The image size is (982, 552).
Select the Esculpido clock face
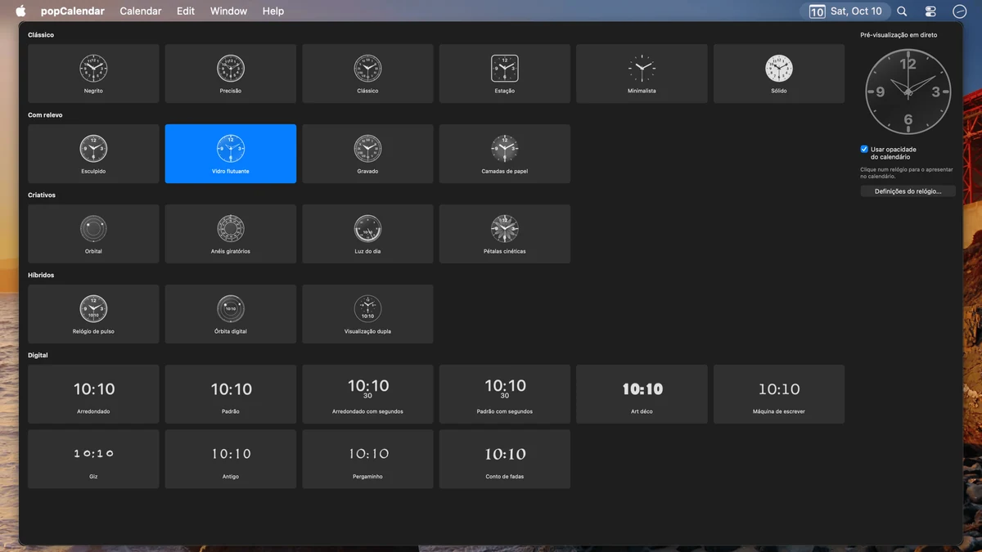[x=93, y=154]
